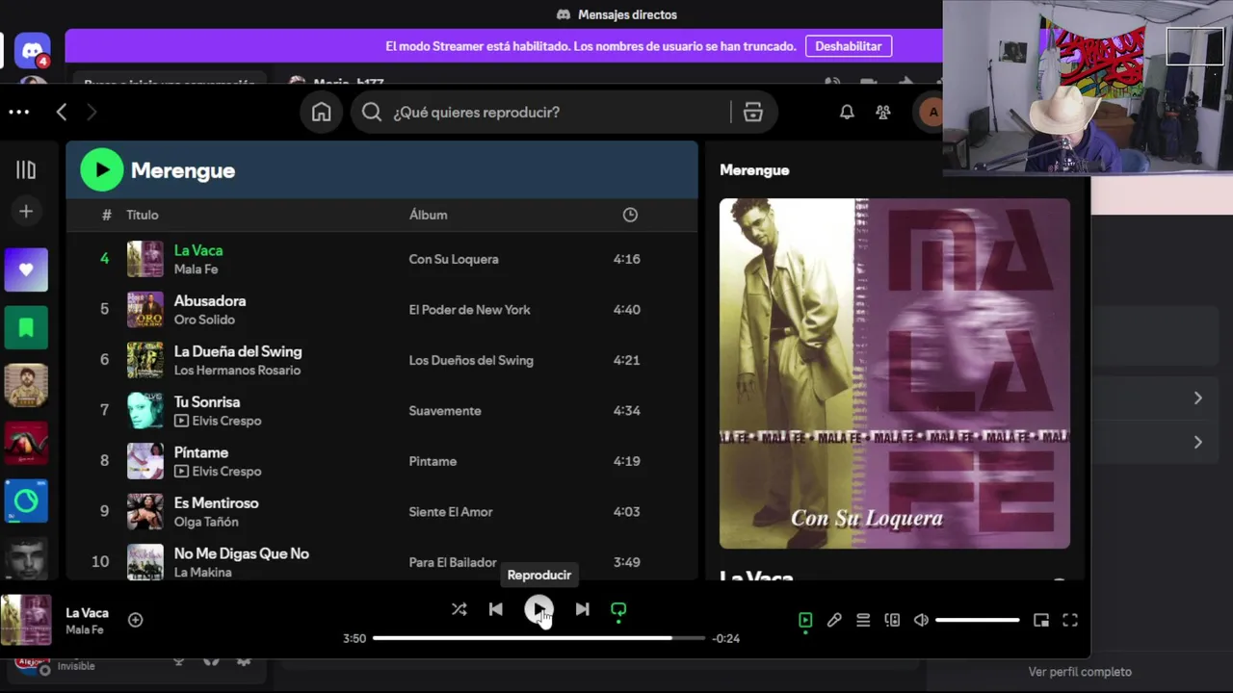1233x693 pixels.
Task: Open the Friend Activity icon
Action: coord(883,113)
